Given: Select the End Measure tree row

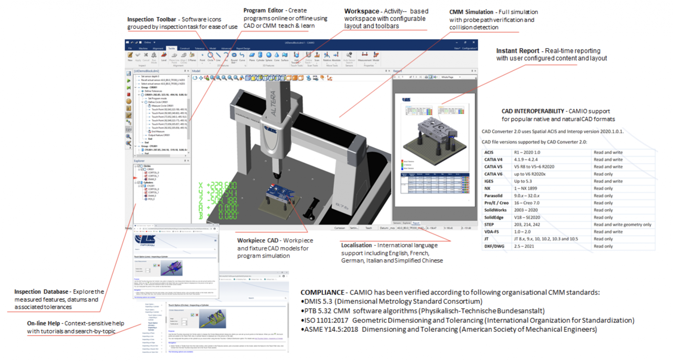Looking at the screenshot, I should click(x=156, y=131).
